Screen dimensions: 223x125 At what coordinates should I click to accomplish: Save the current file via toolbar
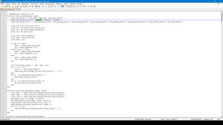point(7,6)
